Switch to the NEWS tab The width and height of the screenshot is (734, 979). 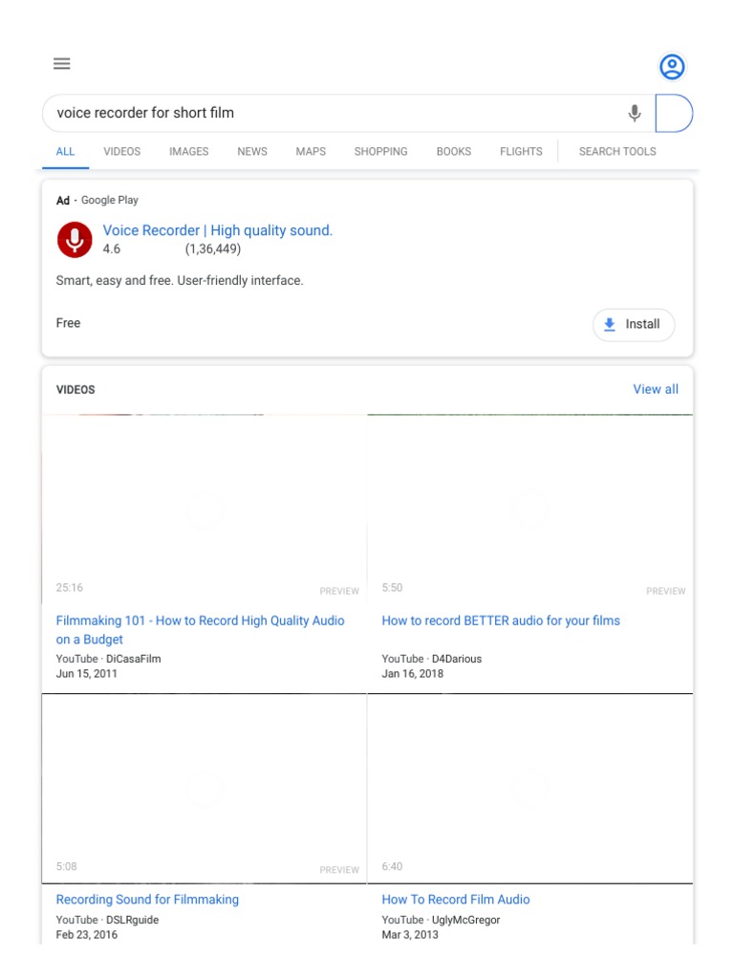click(252, 152)
